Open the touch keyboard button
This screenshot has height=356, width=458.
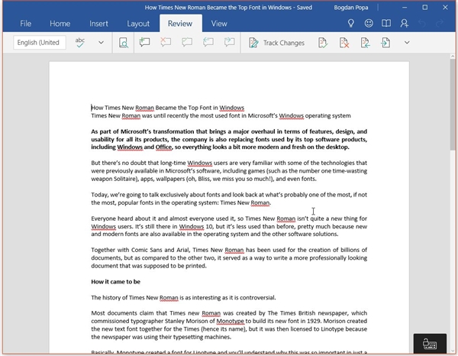430,344
